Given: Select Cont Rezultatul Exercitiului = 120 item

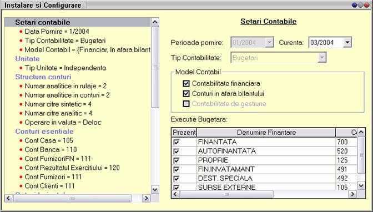Looking at the screenshot, I should [x=72, y=168].
